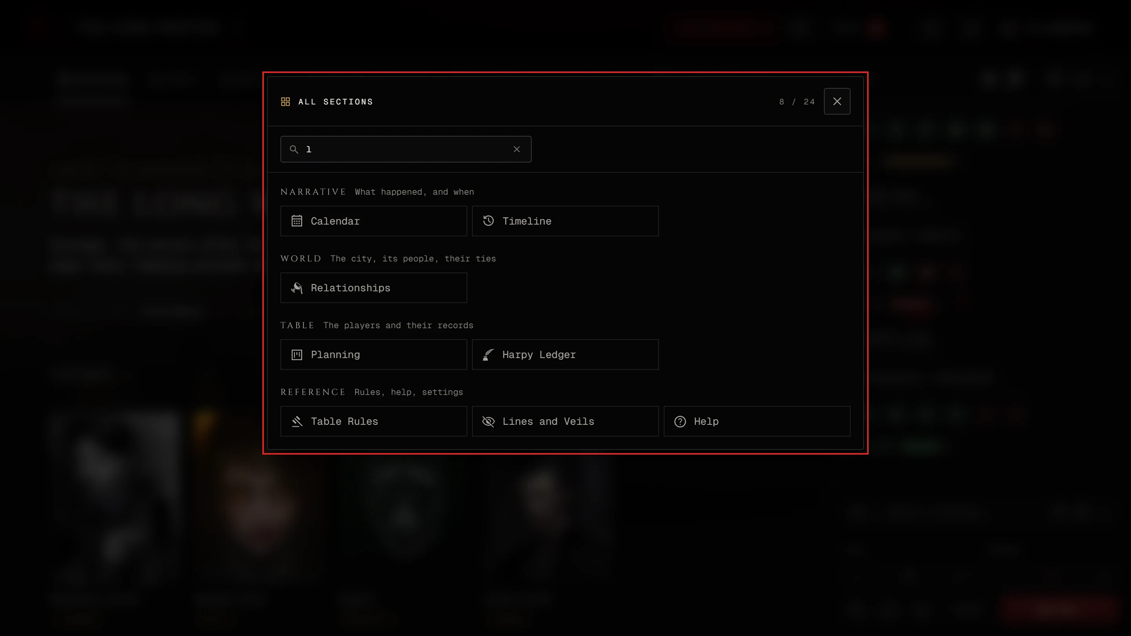Click the NARRATIVE group heading
The width and height of the screenshot is (1131, 636).
coord(313,192)
